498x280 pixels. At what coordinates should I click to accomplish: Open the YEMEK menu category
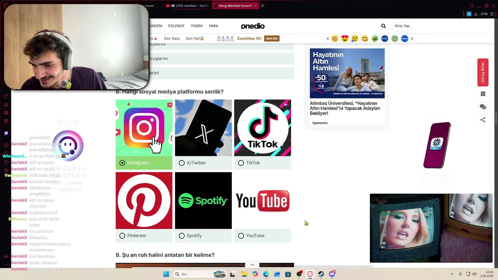(x=196, y=26)
